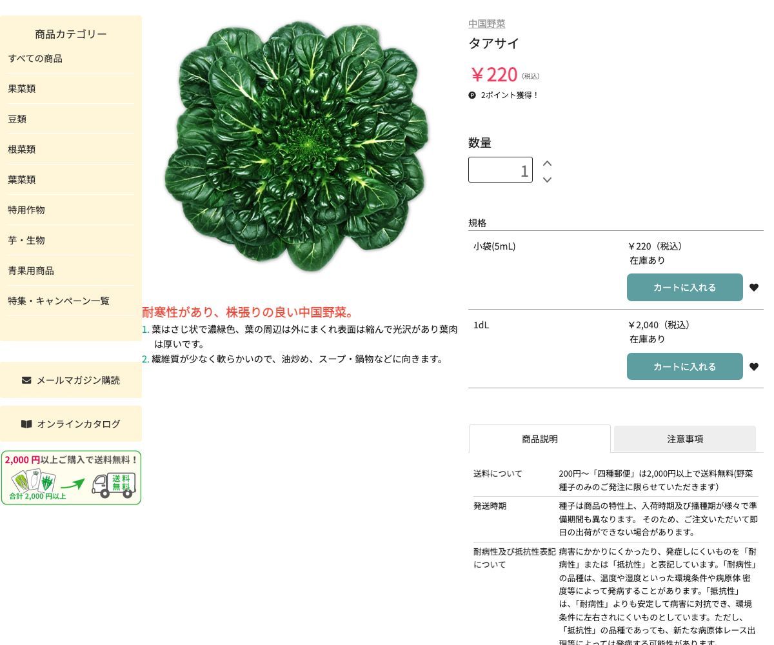774x645 pixels.
Task: Open the 根菜類 category
Action: (21, 149)
